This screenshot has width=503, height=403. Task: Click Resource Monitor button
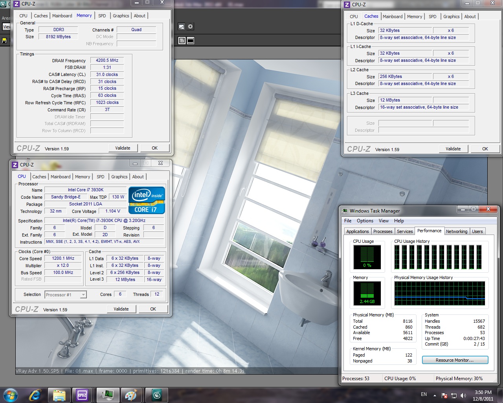coord(455,360)
